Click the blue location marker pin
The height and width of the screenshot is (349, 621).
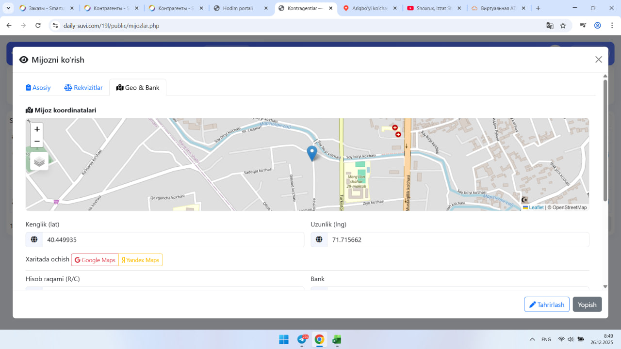[312, 153]
